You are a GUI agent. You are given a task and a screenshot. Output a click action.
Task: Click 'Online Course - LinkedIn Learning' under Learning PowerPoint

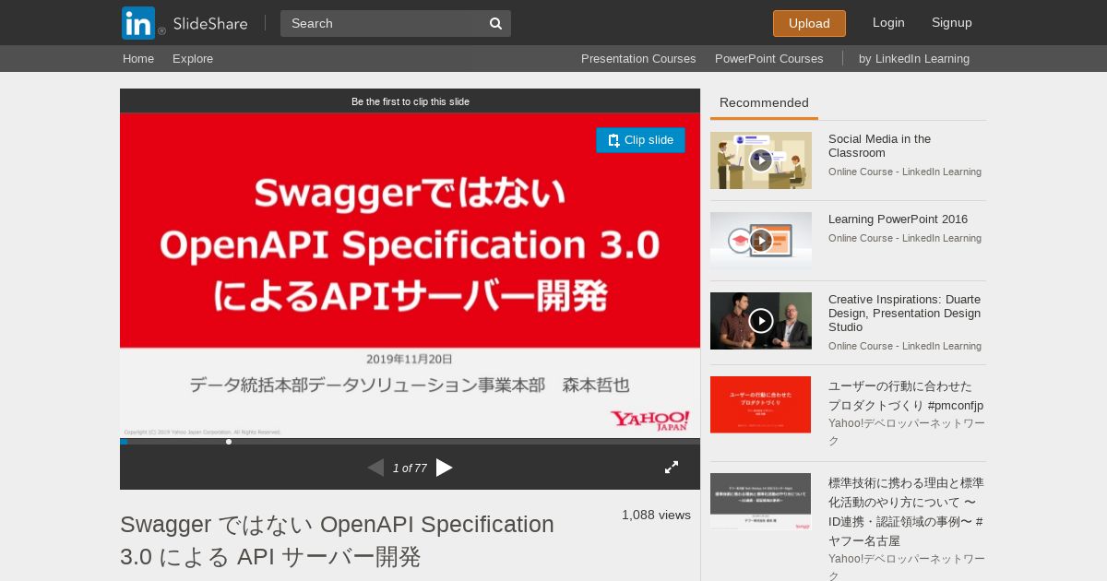pyautogui.click(x=905, y=238)
